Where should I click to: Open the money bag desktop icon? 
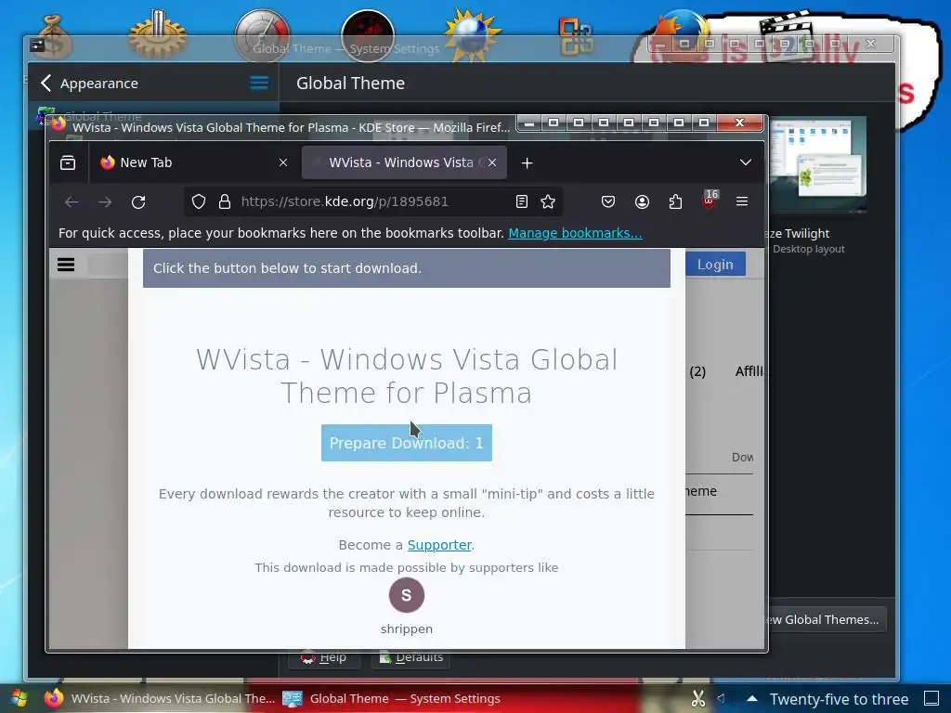pos(53,37)
